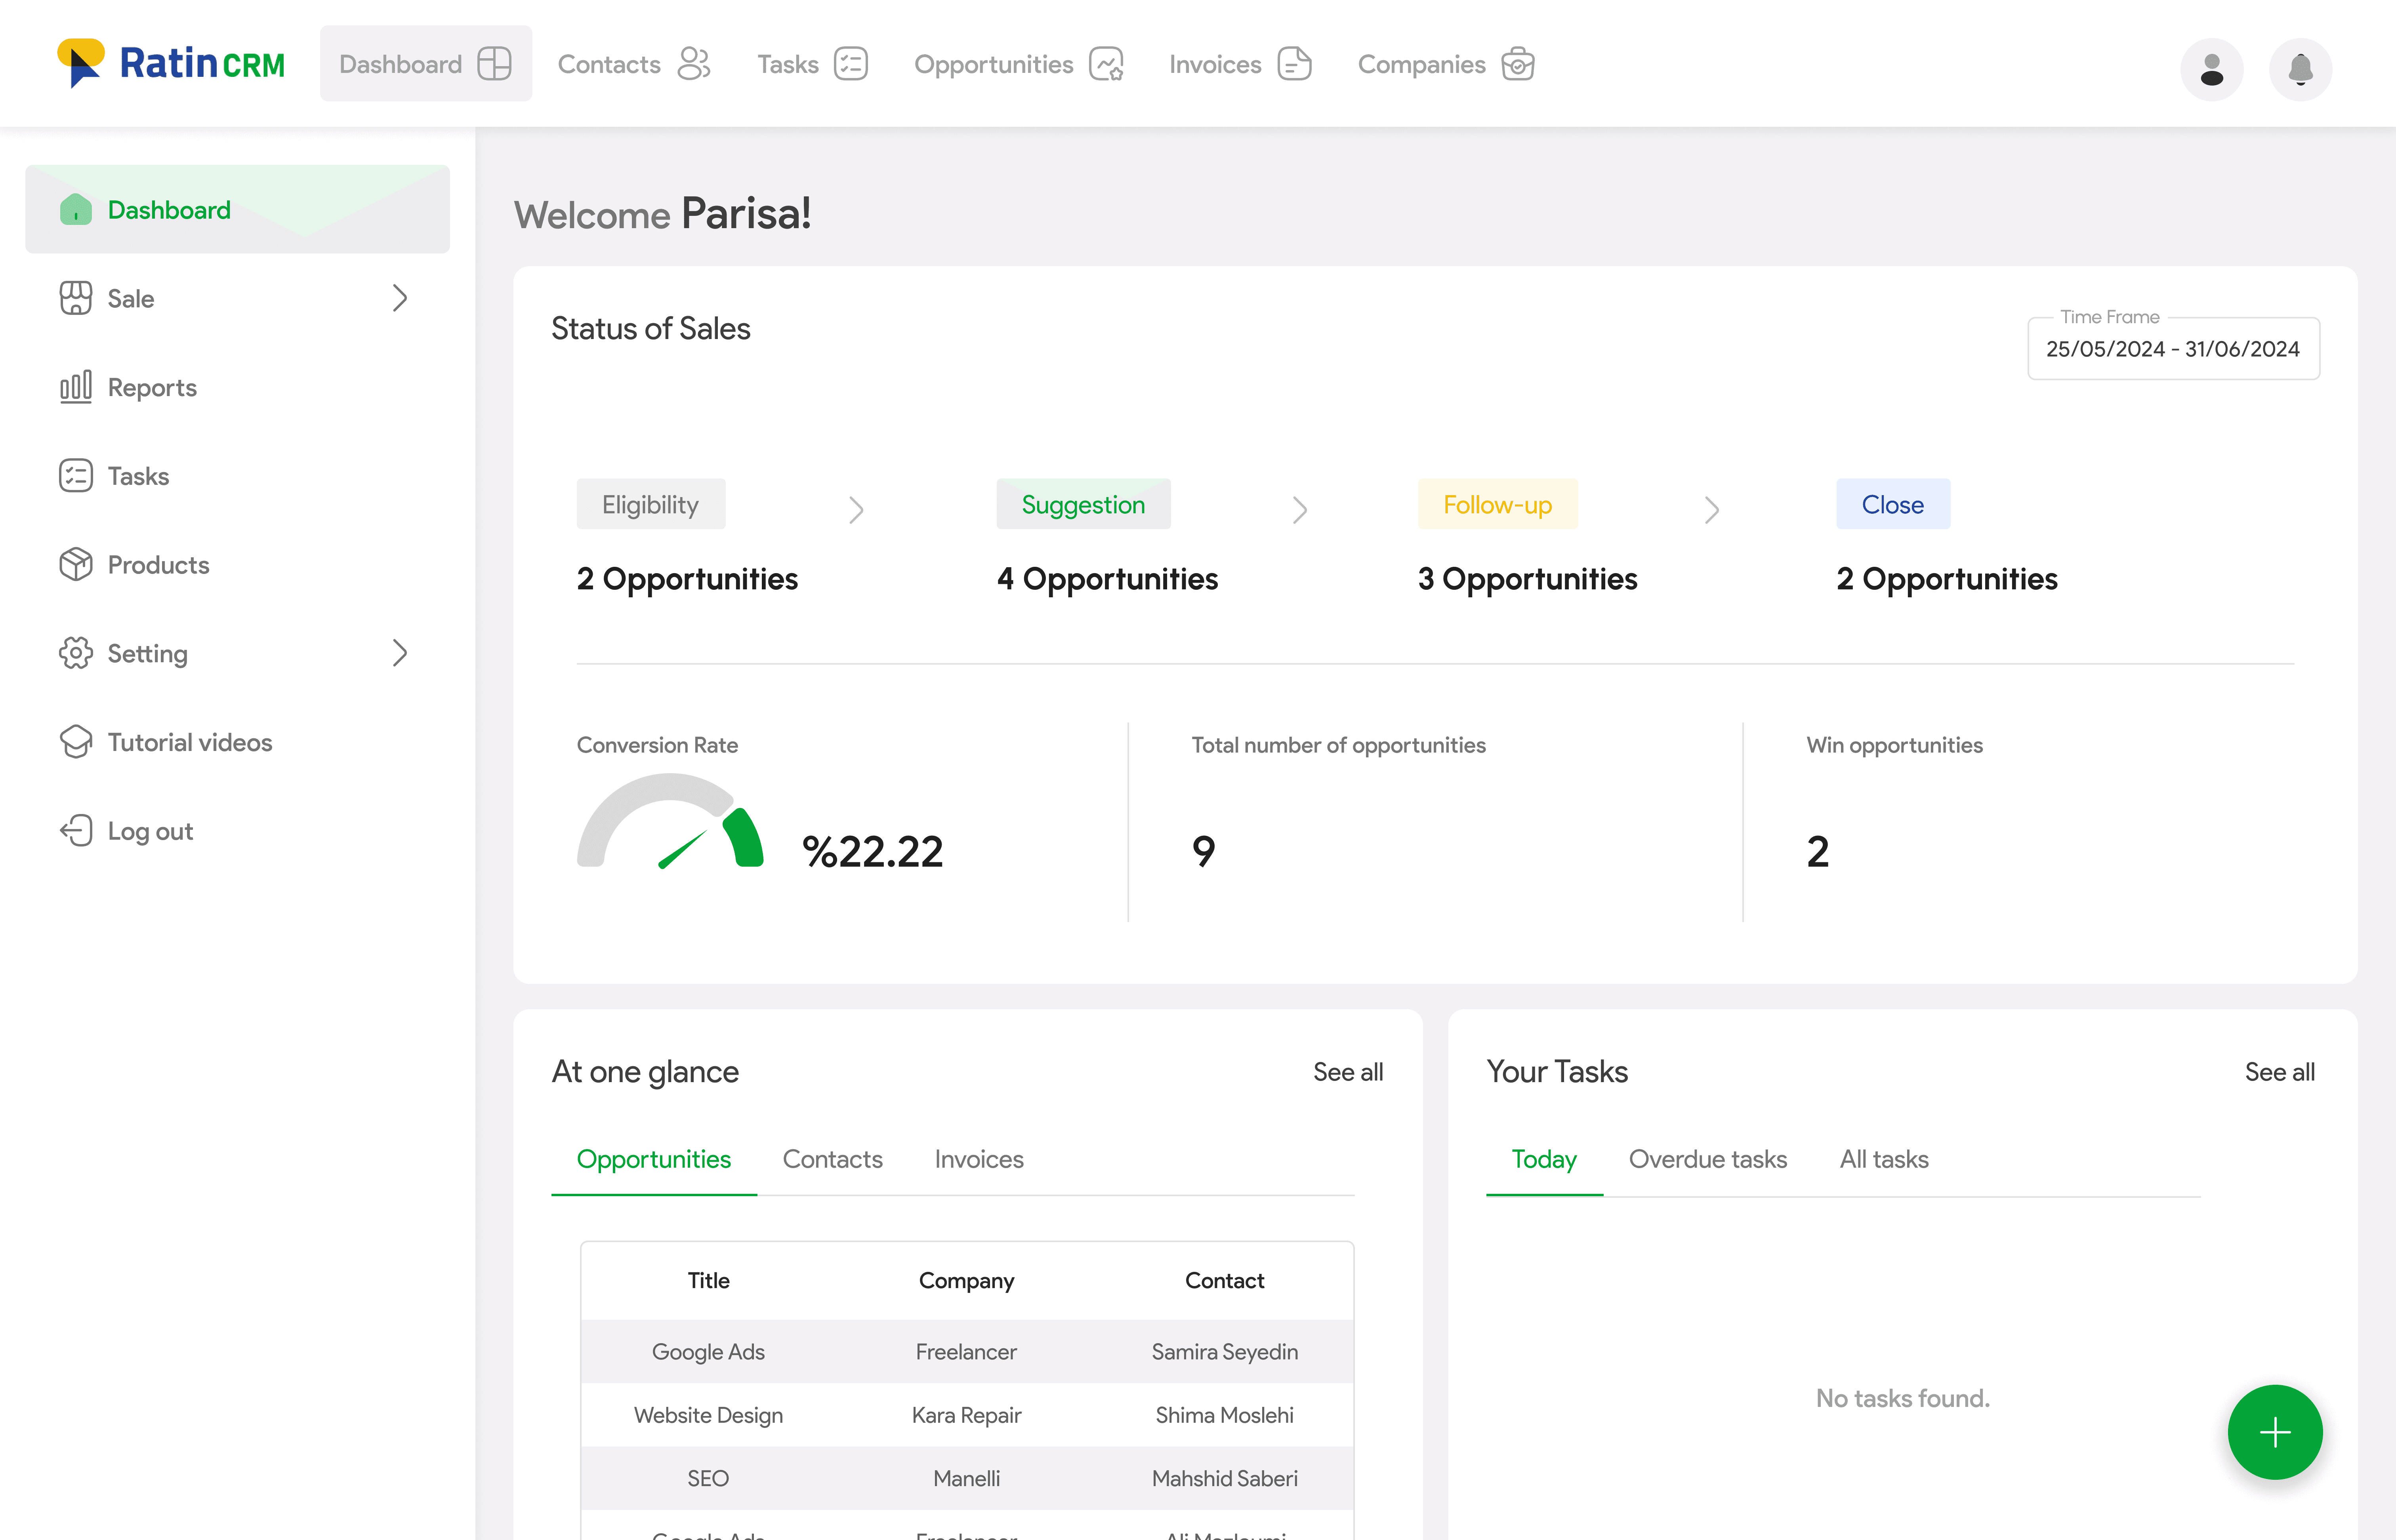
Task: Expand the Setting submenu chevron
Action: (x=400, y=653)
